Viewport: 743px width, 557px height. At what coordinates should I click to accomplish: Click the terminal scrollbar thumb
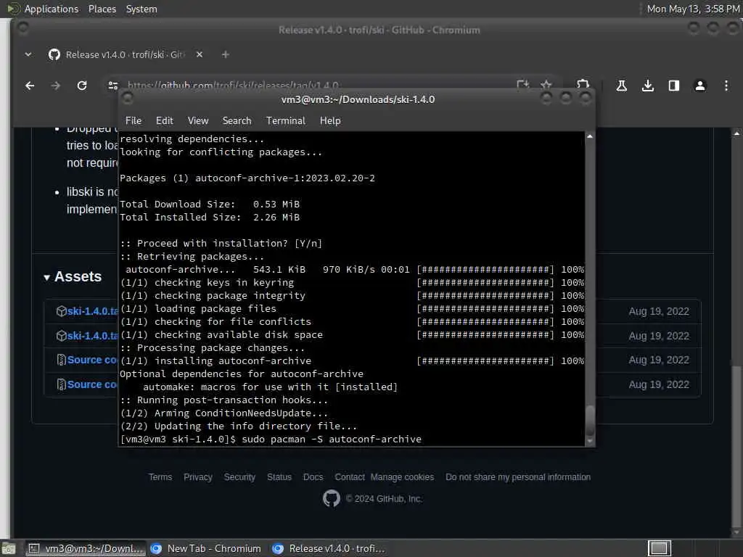pos(589,421)
